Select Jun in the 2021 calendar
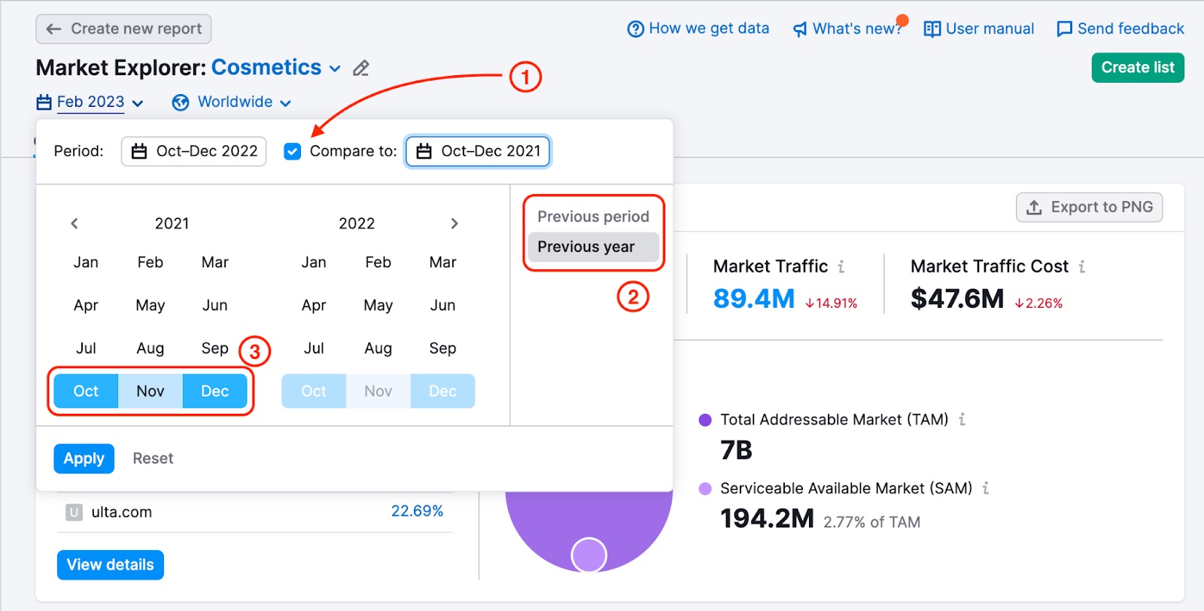This screenshot has width=1204, height=611. (x=215, y=305)
